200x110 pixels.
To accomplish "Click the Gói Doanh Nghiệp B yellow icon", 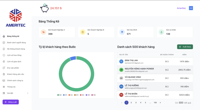I will coord(83,32).
